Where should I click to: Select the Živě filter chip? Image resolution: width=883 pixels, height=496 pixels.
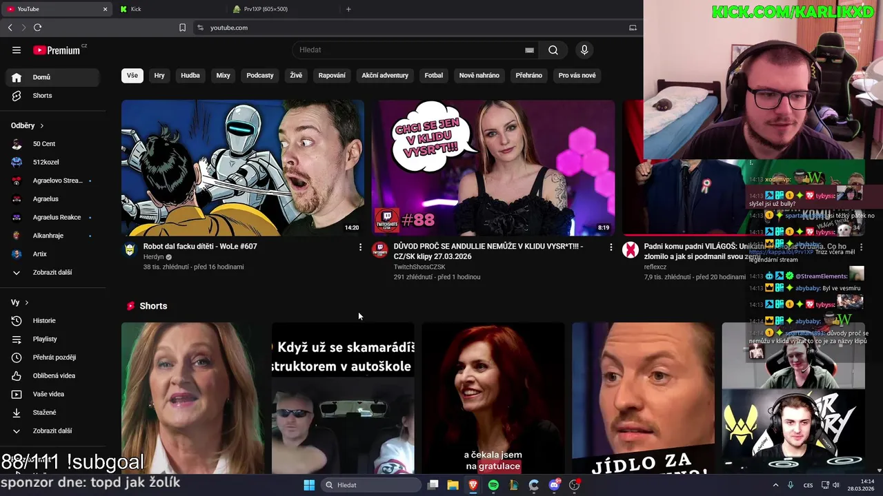(296, 75)
